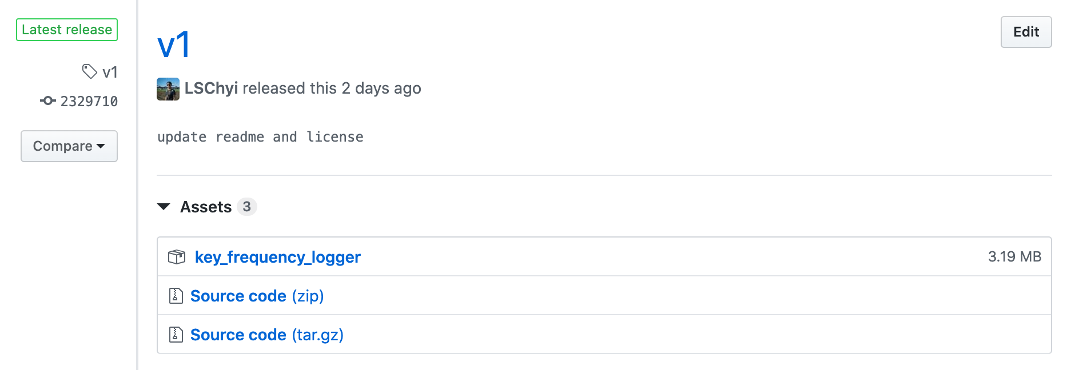Click the Edit release button
Image resolution: width=1067 pixels, height=370 pixels.
[1026, 32]
